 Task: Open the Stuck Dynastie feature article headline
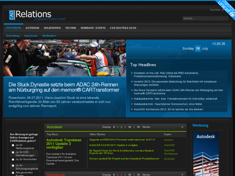(64, 87)
